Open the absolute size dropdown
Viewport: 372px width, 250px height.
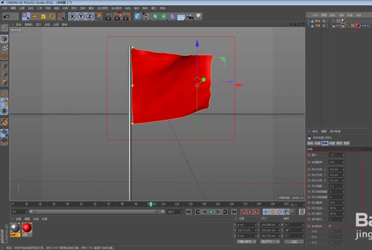coord(270,242)
